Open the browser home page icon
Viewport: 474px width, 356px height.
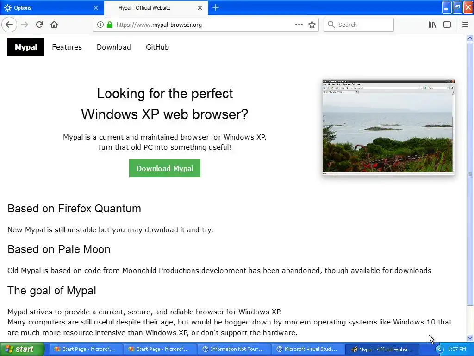[x=54, y=25]
